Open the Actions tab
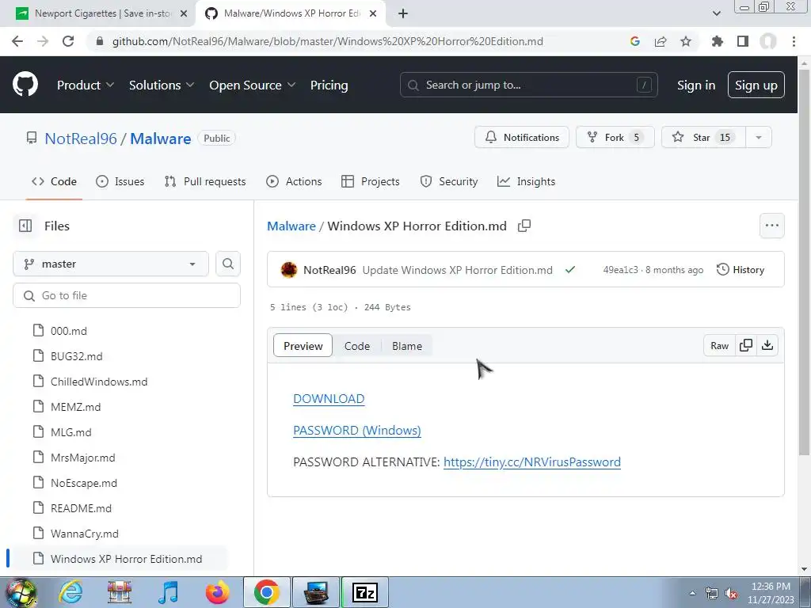This screenshot has height=608, width=811. [x=294, y=181]
